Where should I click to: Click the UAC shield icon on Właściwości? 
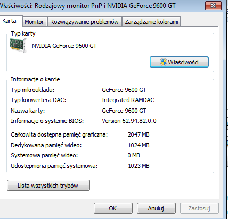tap(163, 62)
